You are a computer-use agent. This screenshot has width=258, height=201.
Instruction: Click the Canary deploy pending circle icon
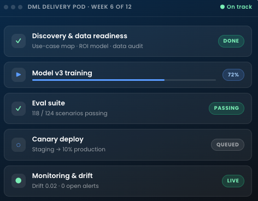pos(19,145)
